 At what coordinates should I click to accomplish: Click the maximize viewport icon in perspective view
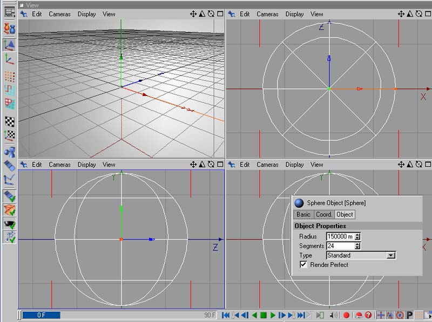[x=220, y=14]
